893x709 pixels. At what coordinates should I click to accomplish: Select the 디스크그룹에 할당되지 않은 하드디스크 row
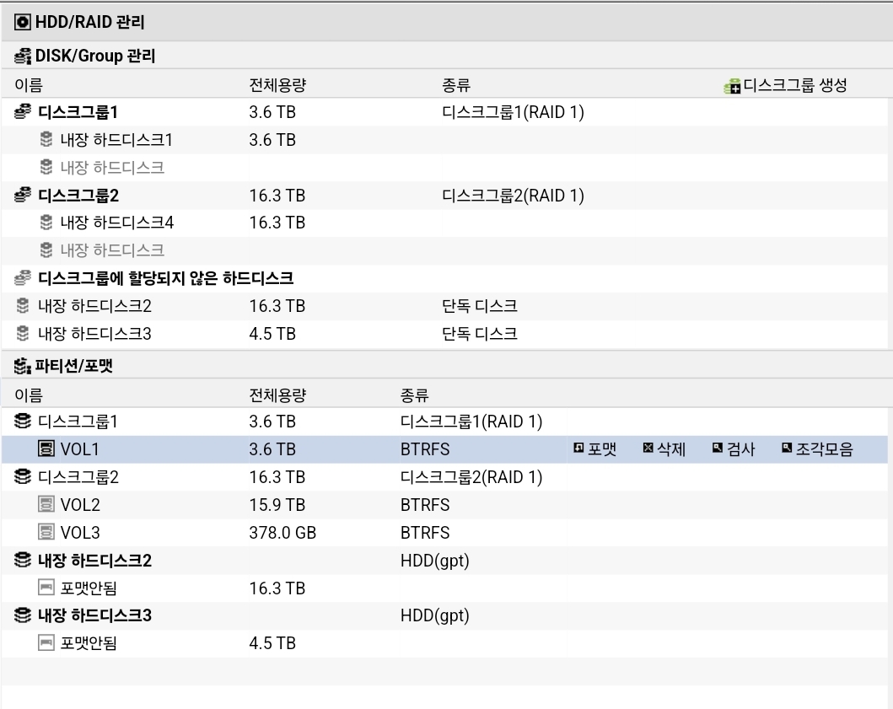tap(444, 278)
